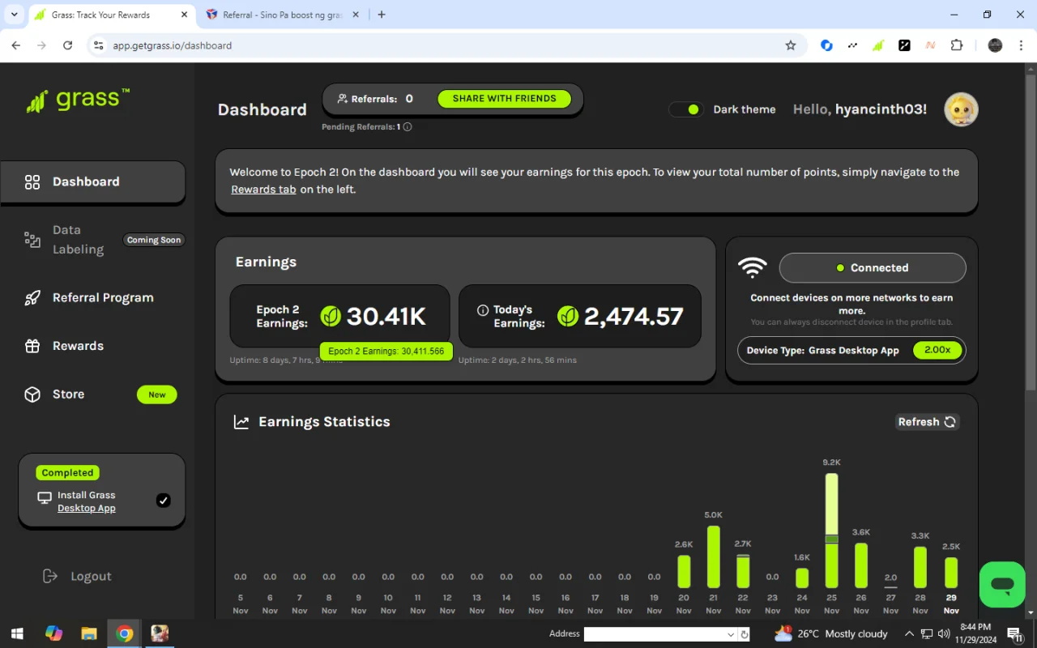This screenshot has height=648, width=1037.
Task: Click the Connected status button
Action: coord(873,268)
